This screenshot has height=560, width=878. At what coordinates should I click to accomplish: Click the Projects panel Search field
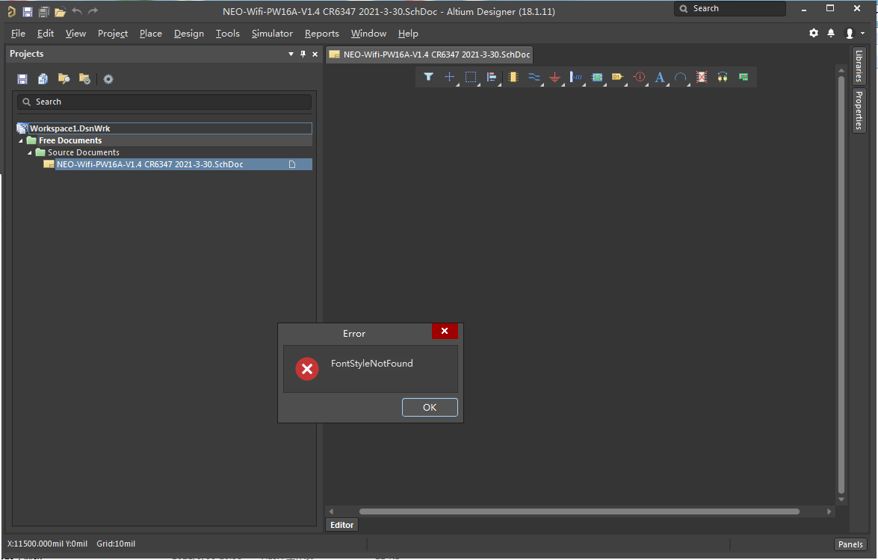click(164, 102)
